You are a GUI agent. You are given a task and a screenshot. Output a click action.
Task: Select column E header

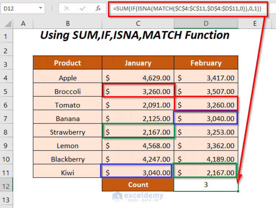click(255, 24)
